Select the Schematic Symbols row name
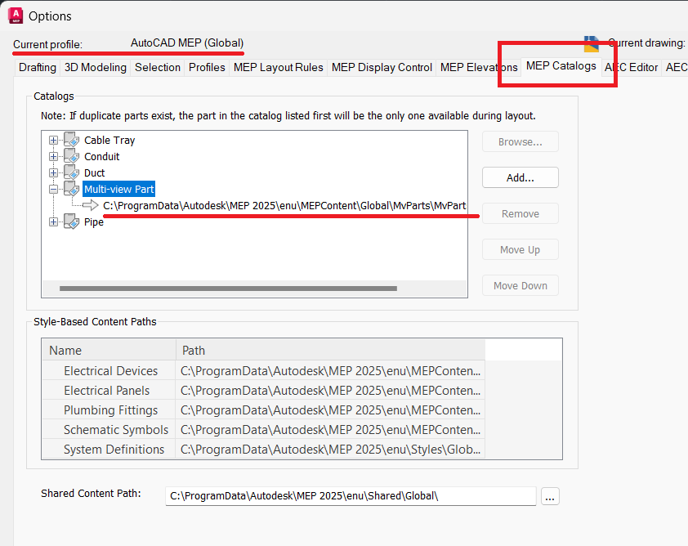 tap(116, 430)
